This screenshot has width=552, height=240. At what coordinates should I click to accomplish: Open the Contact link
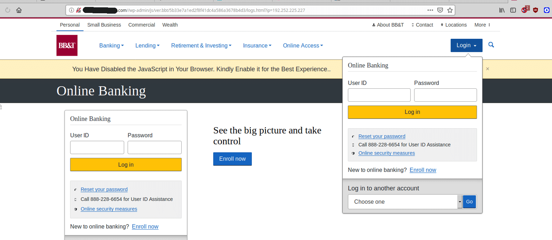[x=422, y=25]
